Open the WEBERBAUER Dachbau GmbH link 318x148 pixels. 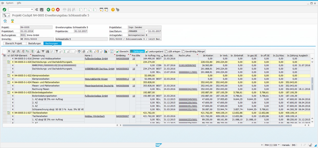(x=100, y=69)
